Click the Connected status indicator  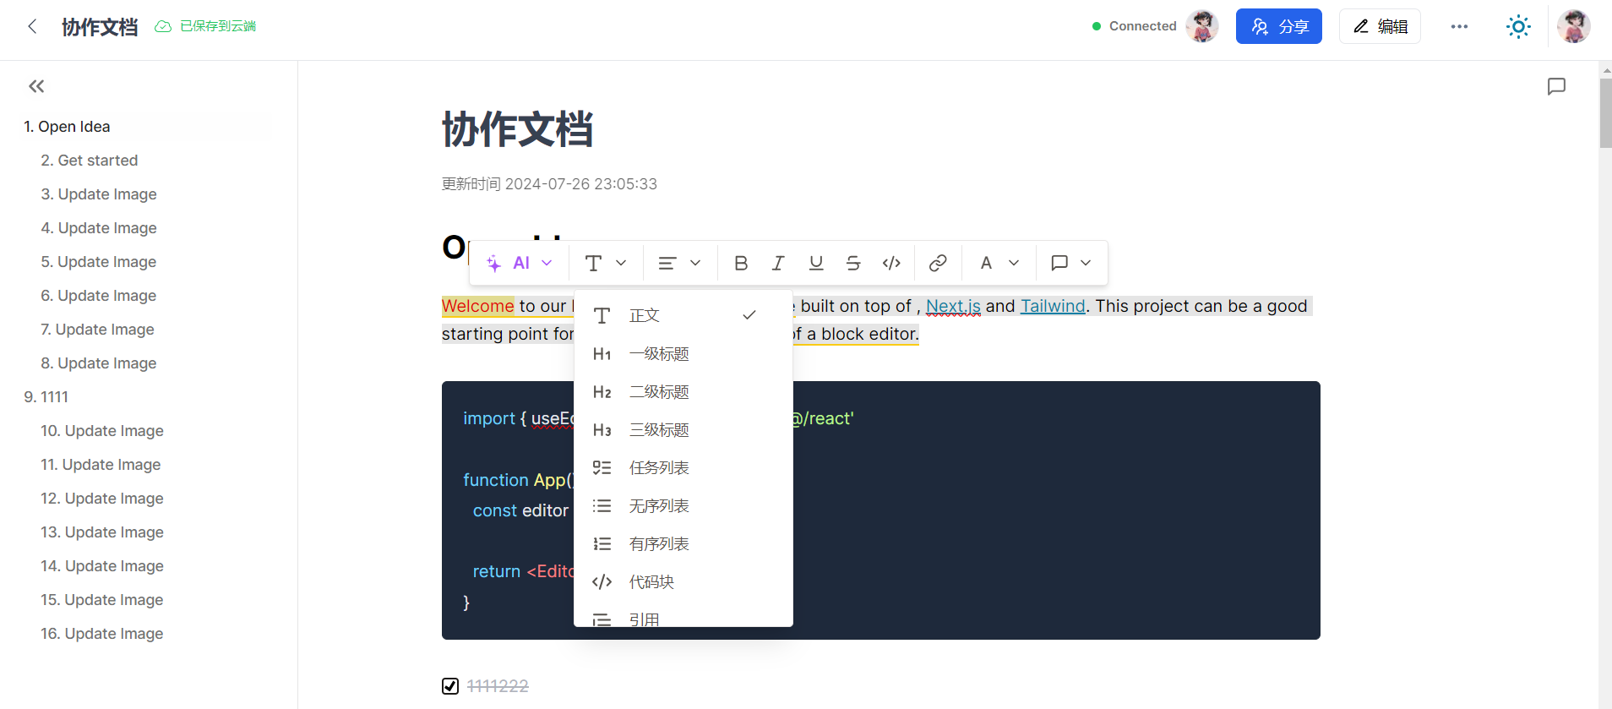[x=1134, y=26]
